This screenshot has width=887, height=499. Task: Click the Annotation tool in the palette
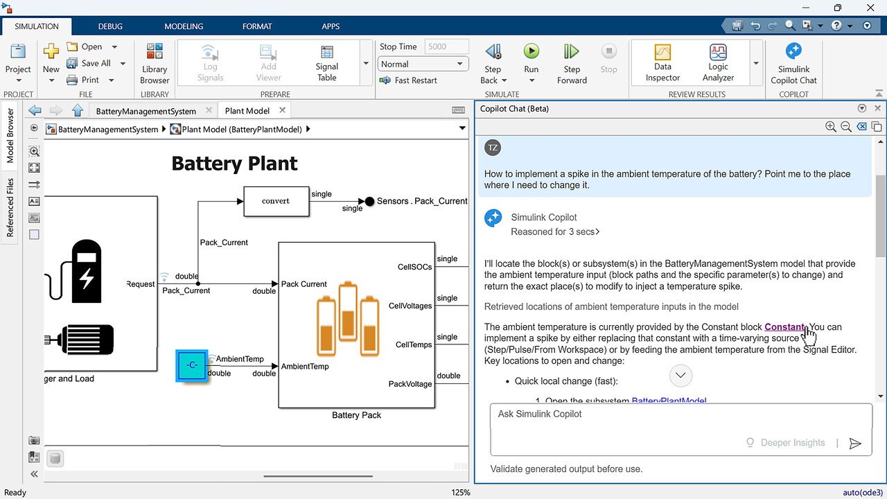[x=35, y=201]
